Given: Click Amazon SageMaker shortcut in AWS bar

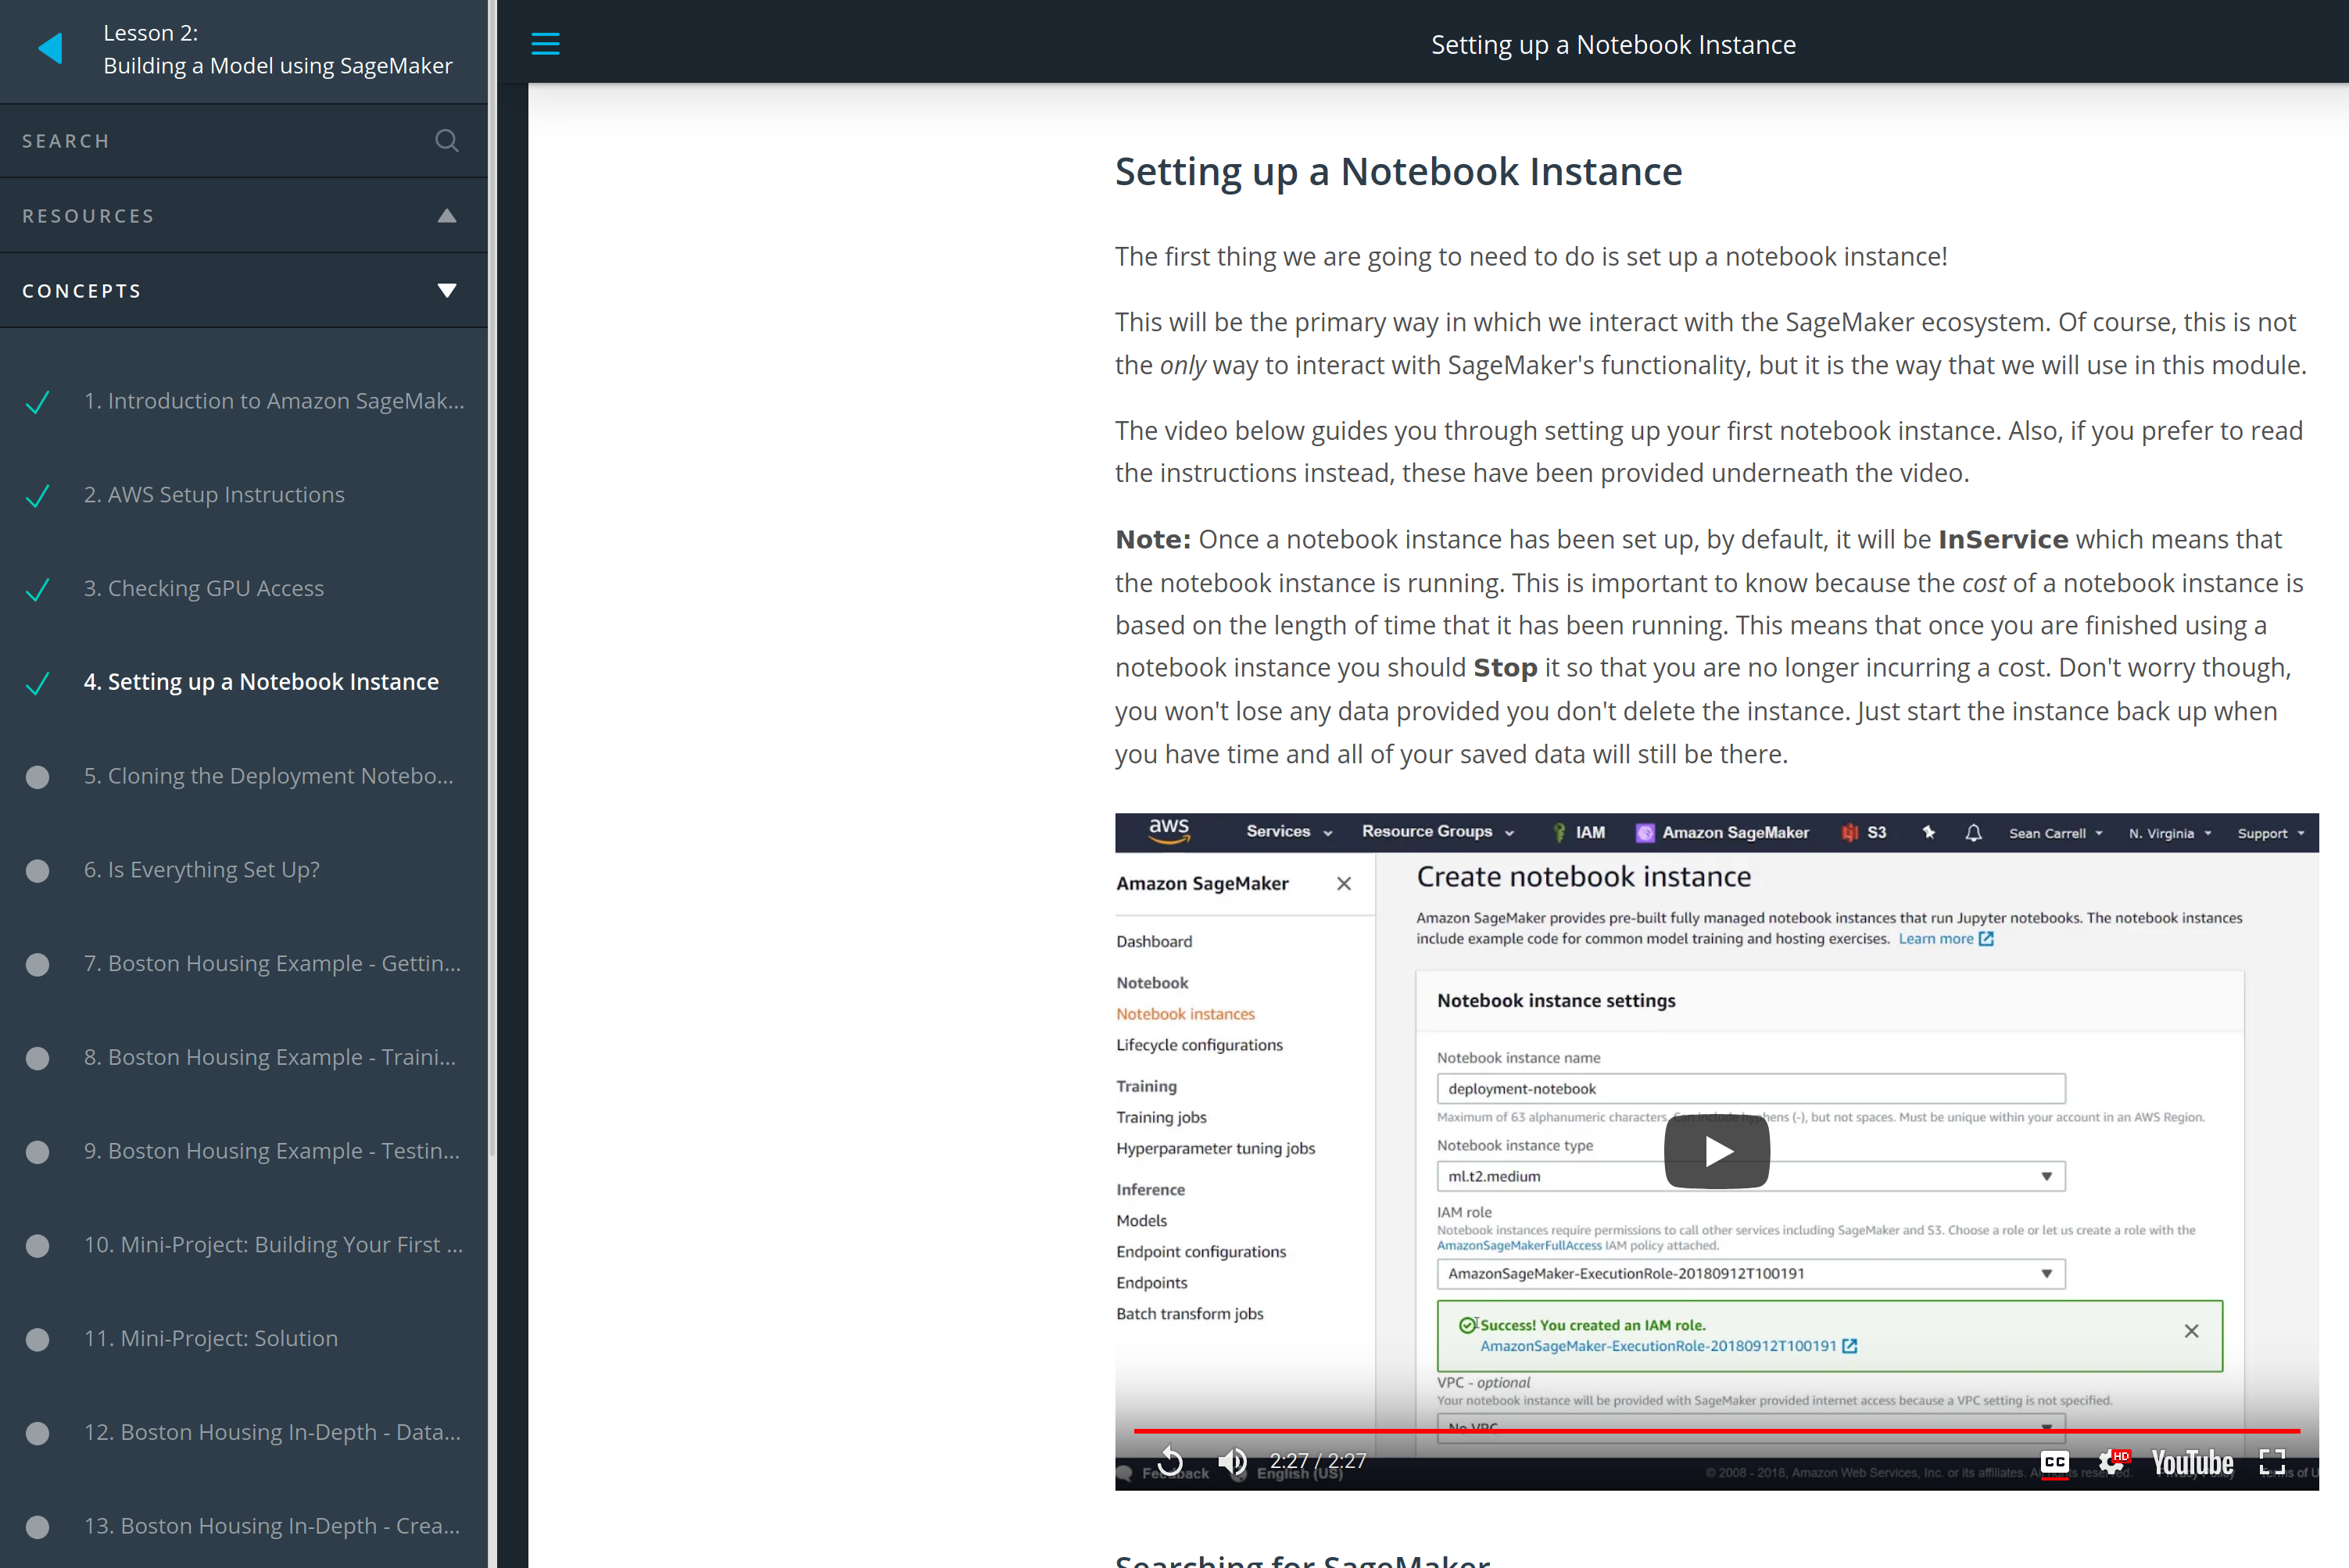Looking at the screenshot, I should pos(1722,832).
